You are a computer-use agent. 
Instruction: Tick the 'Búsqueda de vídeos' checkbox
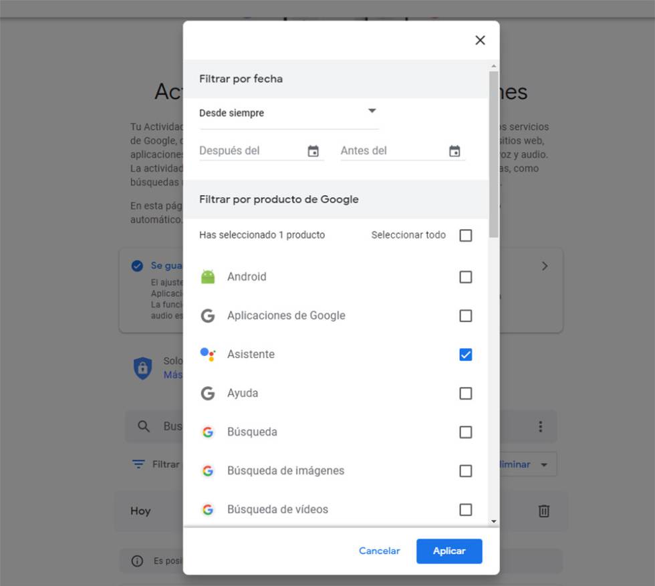[x=465, y=510]
